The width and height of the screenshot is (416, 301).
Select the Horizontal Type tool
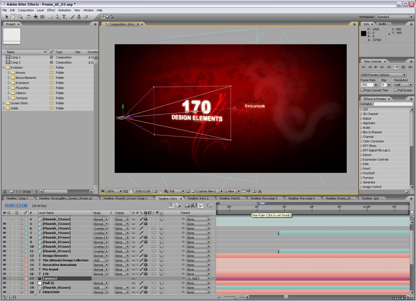click(64, 17)
